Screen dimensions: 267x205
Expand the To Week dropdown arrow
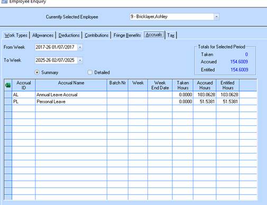[x=80, y=60]
